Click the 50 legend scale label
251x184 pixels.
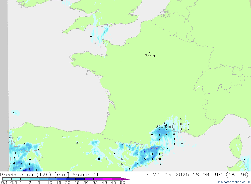(122, 182)
